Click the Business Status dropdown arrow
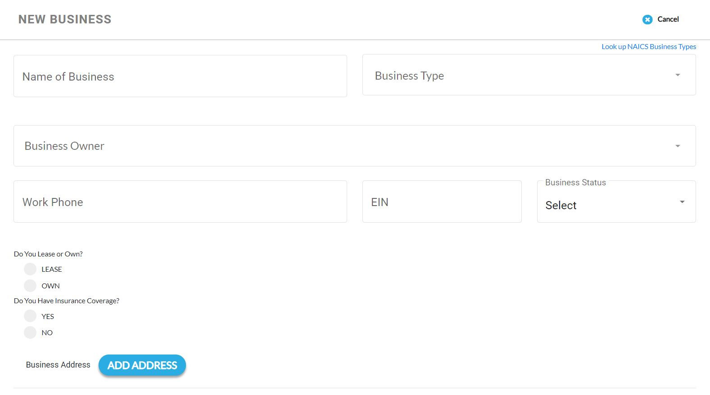Screen dimensions: 710x395 (682, 202)
